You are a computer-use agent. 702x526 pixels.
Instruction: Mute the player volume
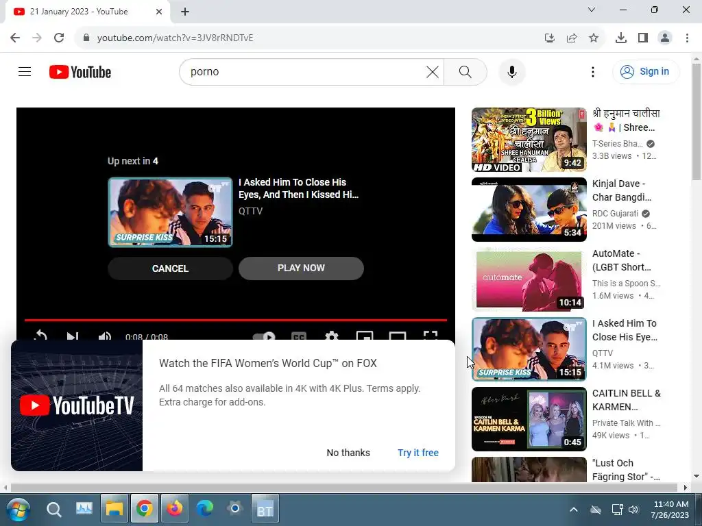(x=105, y=336)
